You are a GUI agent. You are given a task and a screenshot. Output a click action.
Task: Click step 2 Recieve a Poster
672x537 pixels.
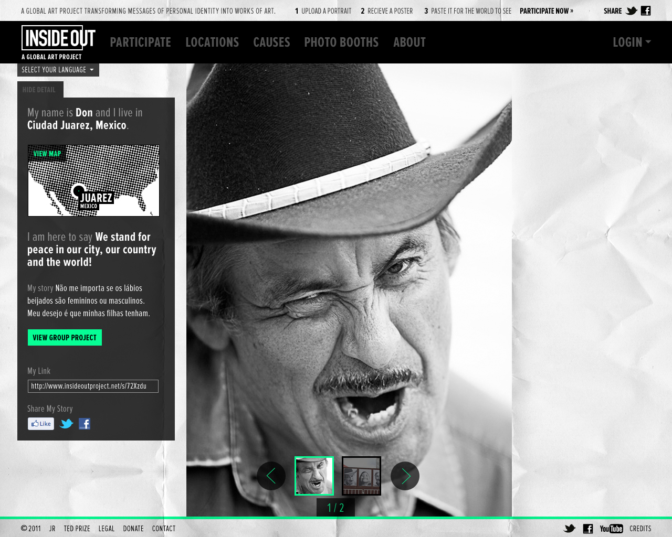point(387,11)
